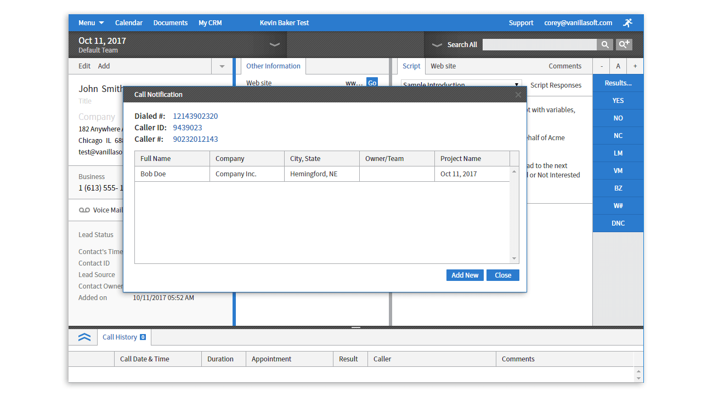Screen dimensions: 713x397
Task: Collapse header chevron beside Default Team
Action: pyautogui.click(x=275, y=44)
